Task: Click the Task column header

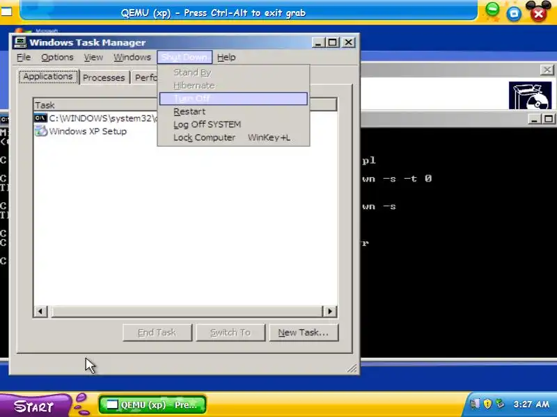Action: coord(96,105)
